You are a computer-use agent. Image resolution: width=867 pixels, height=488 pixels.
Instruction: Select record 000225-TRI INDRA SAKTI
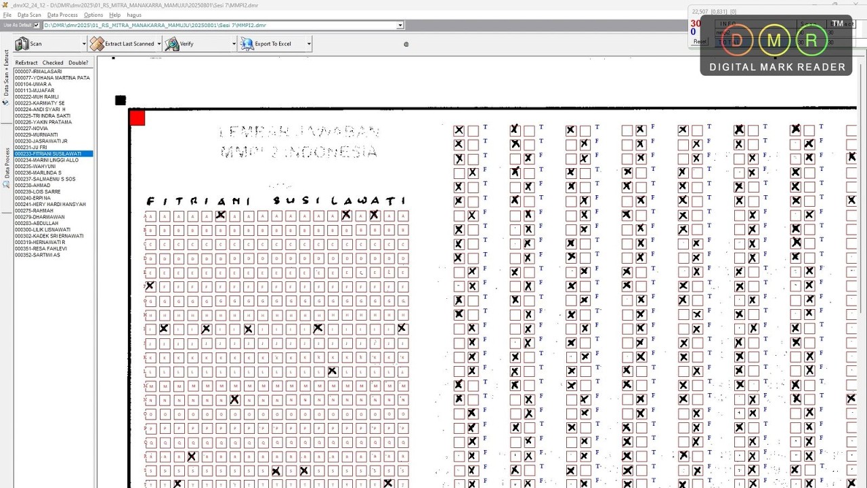click(53, 116)
